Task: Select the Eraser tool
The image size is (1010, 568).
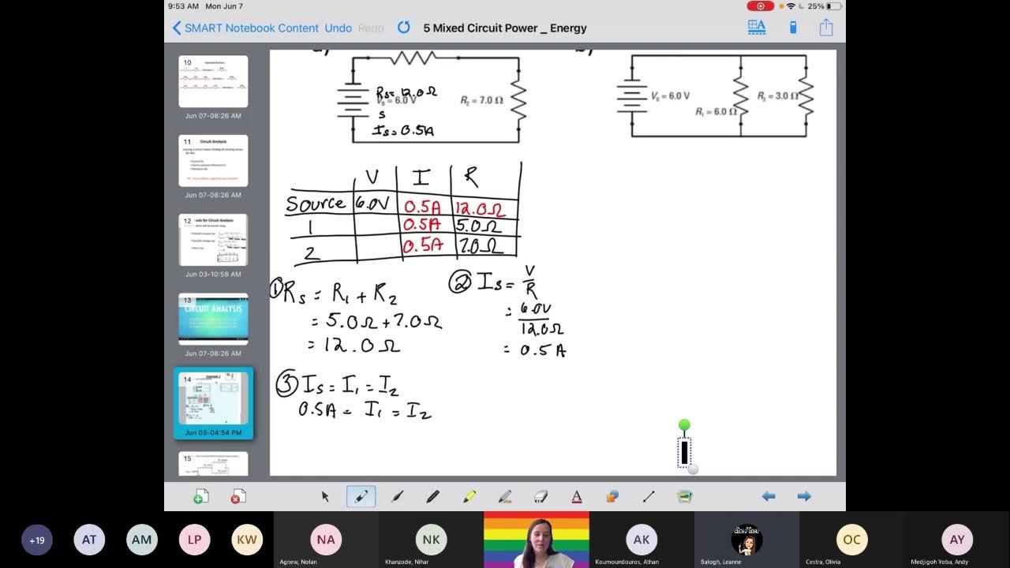Action: click(541, 496)
